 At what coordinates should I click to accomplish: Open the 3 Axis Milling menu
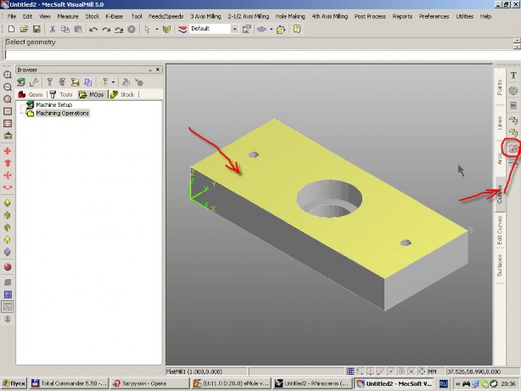[x=205, y=16]
